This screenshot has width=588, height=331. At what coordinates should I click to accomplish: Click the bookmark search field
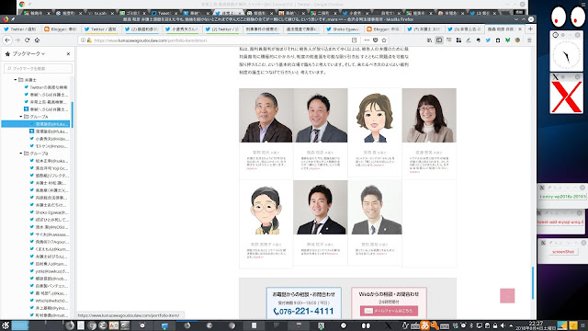[38, 68]
